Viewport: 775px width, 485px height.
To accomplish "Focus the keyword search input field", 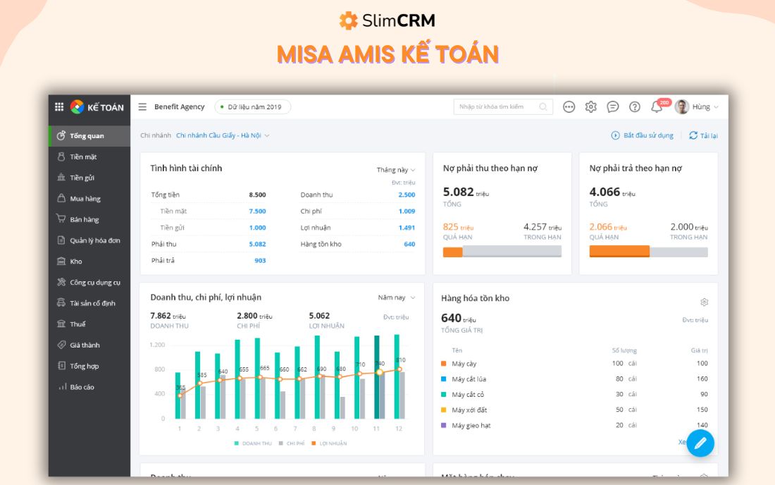I will (503, 106).
